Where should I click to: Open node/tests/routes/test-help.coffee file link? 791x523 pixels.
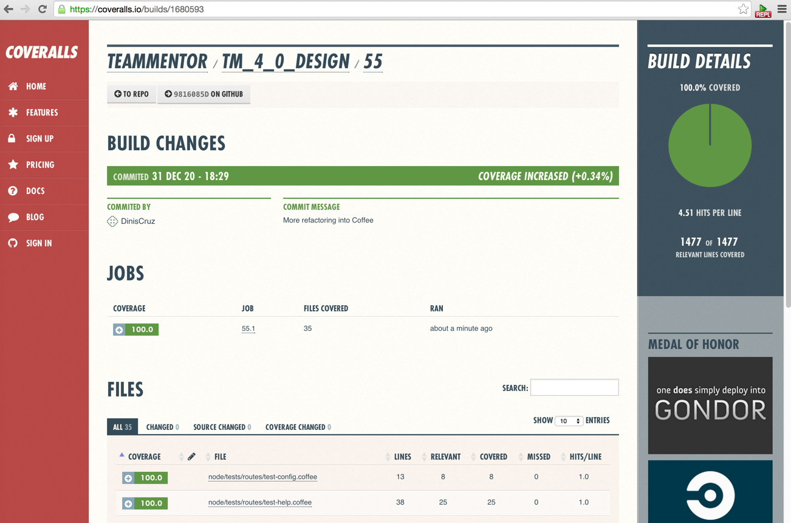pyautogui.click(x=260, y=502)
